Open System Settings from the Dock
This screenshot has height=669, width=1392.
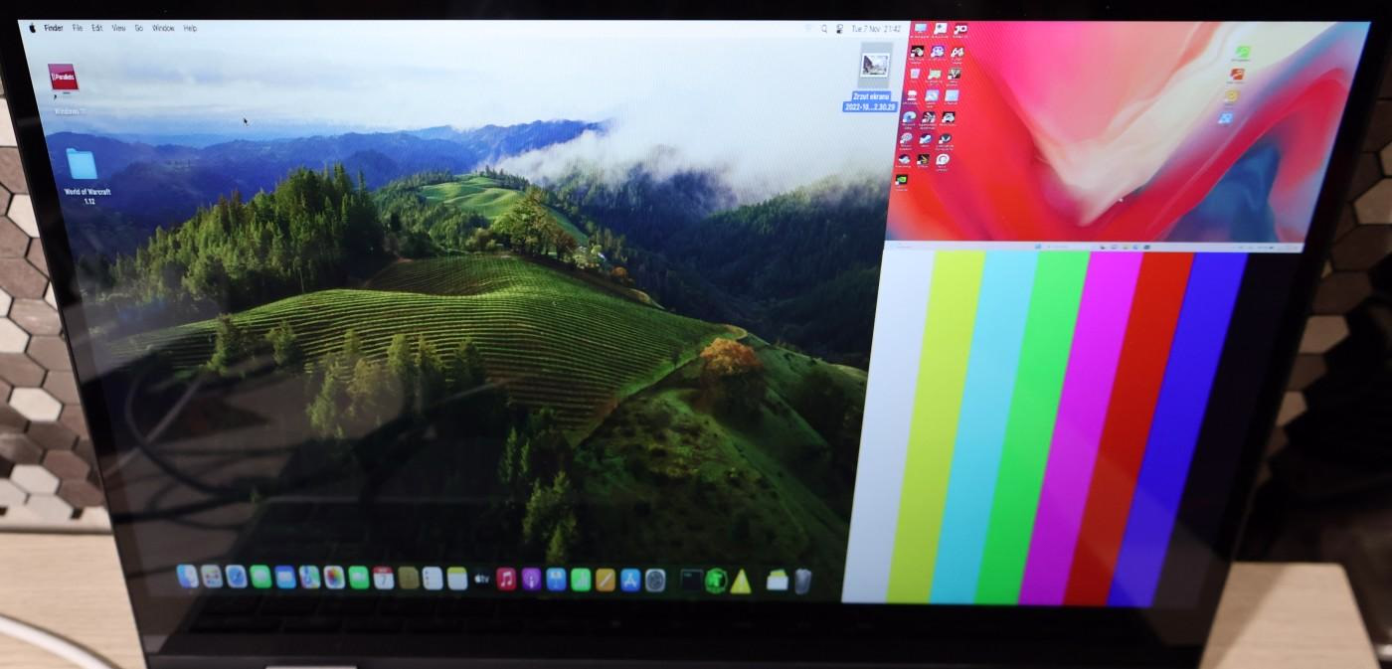click(655, 581)
